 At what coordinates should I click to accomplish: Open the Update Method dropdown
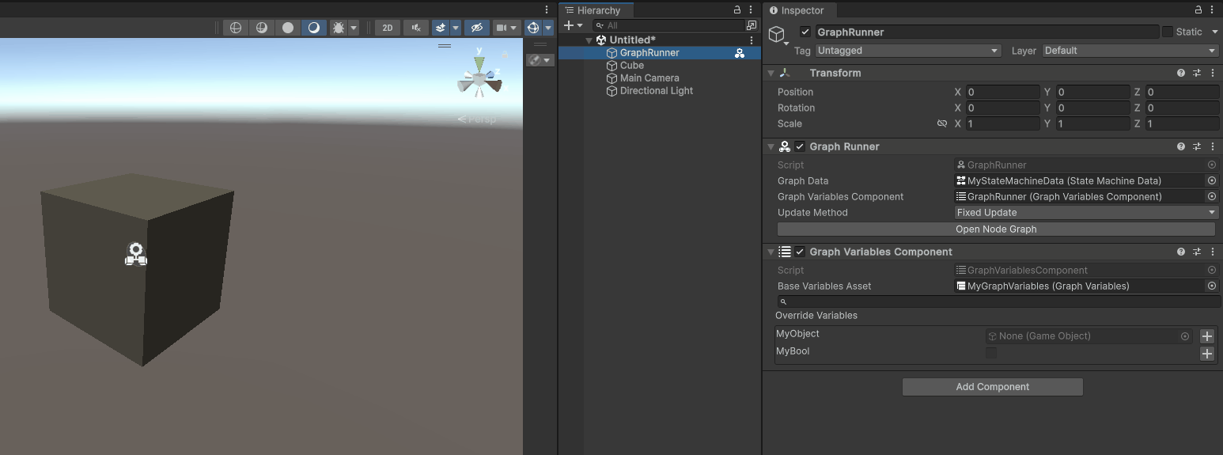(1086, 213)
